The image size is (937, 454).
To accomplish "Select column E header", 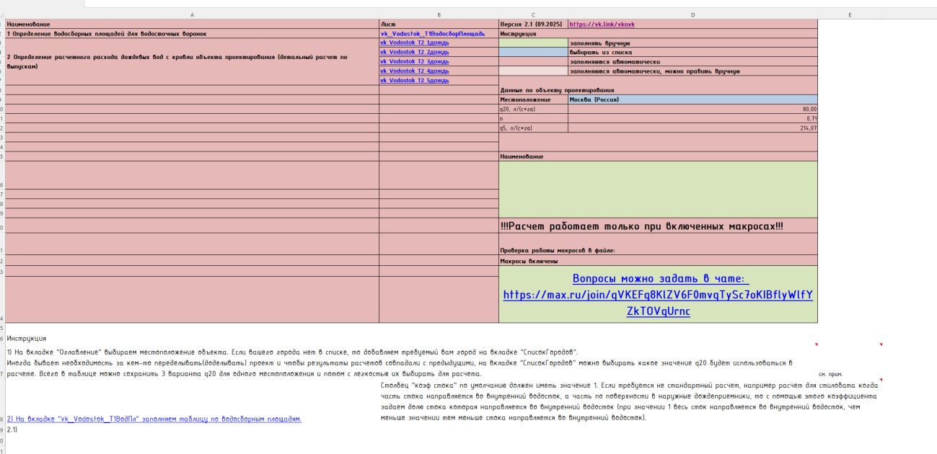I will (850, 15).
